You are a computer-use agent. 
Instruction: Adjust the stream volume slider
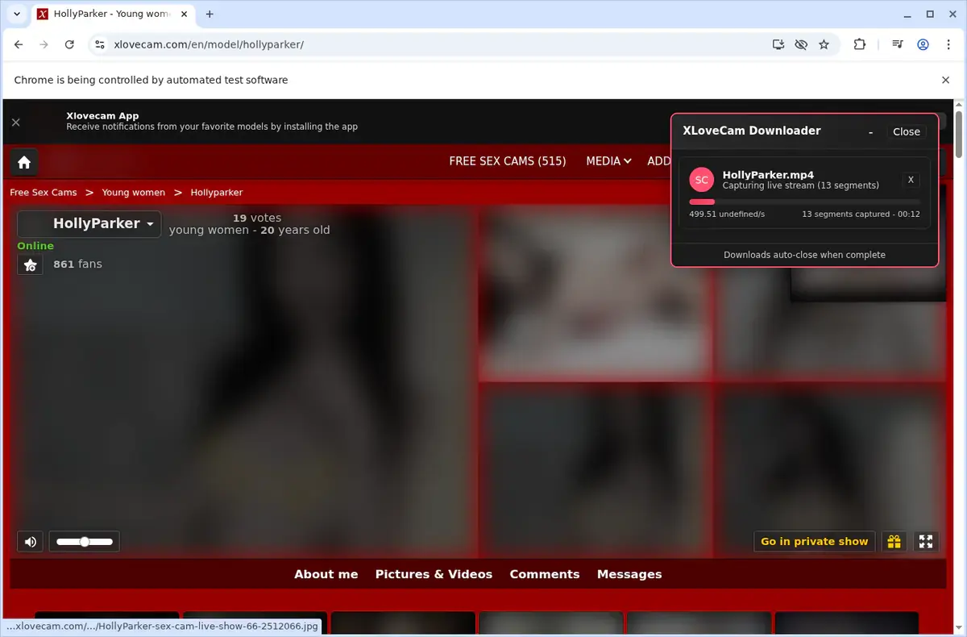84,542
